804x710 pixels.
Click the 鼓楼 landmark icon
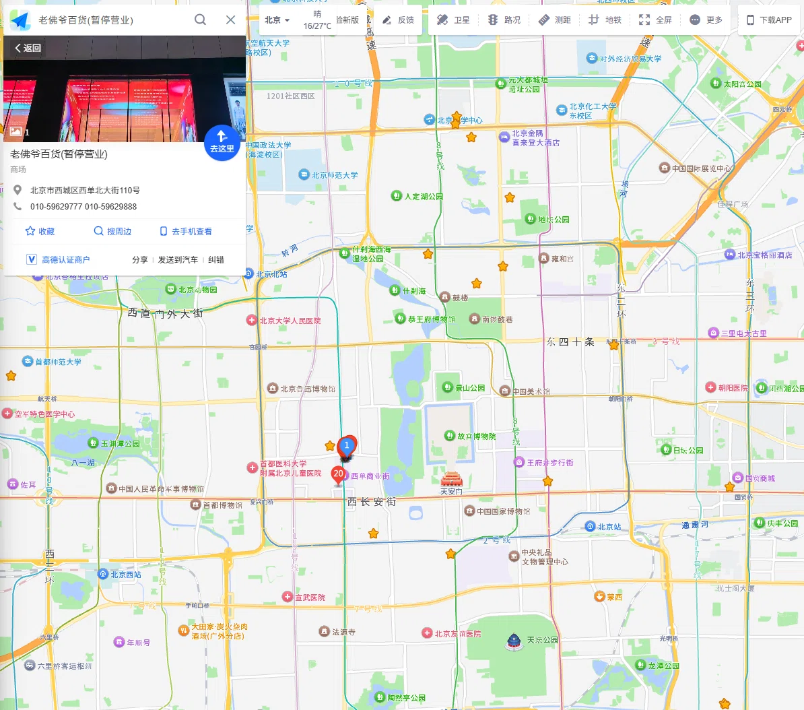[x=445, y=297]
